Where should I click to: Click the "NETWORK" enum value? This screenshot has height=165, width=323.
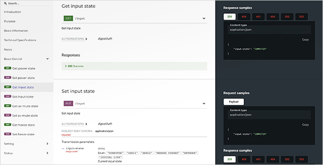click(190, 153)
